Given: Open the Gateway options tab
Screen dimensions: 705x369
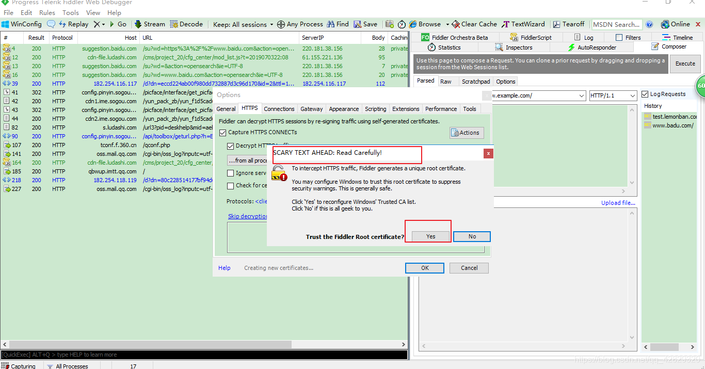Looking at the screenshot, I should point(312,109).
